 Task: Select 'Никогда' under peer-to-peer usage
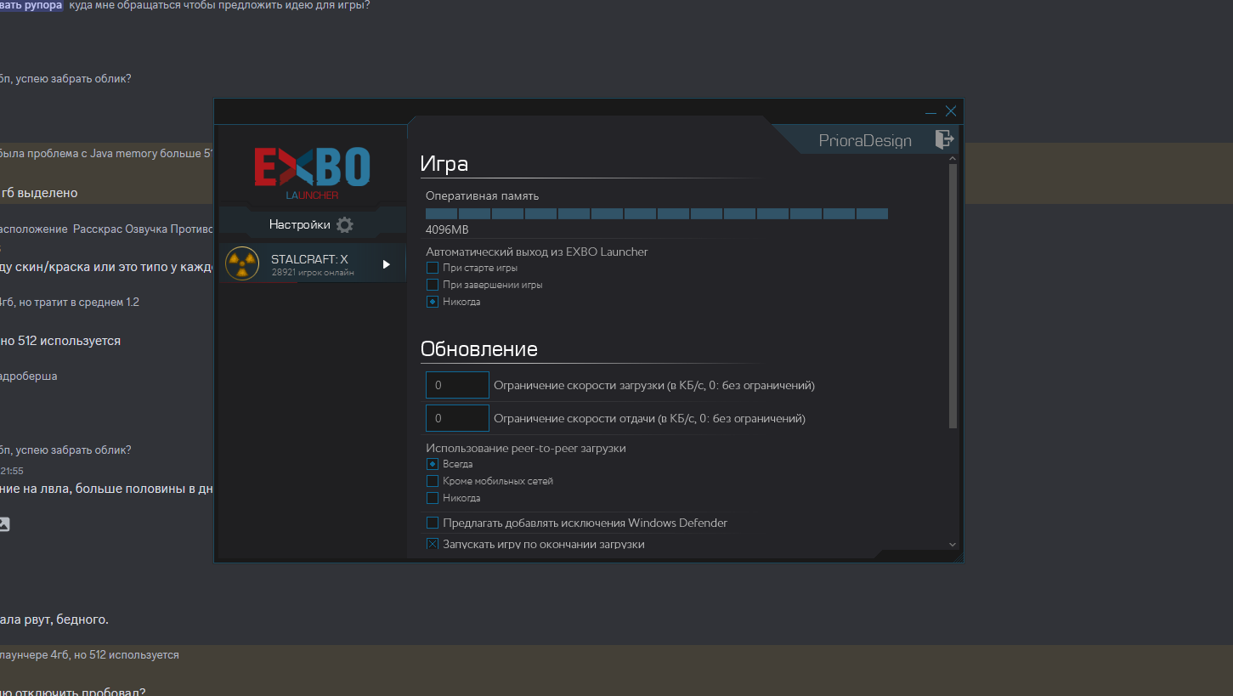point(433,498)
